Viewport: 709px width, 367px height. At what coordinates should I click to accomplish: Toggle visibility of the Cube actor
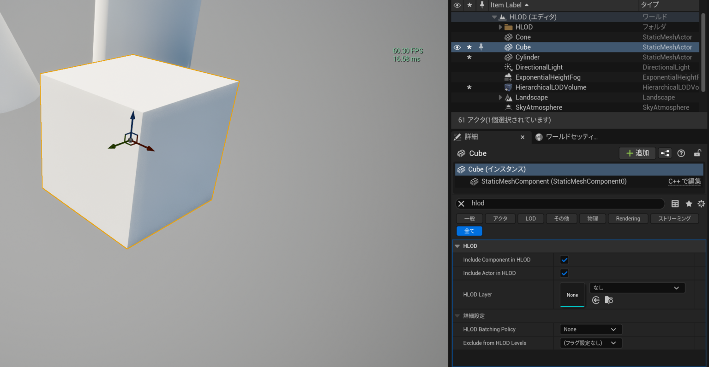(x=457, y=47)
